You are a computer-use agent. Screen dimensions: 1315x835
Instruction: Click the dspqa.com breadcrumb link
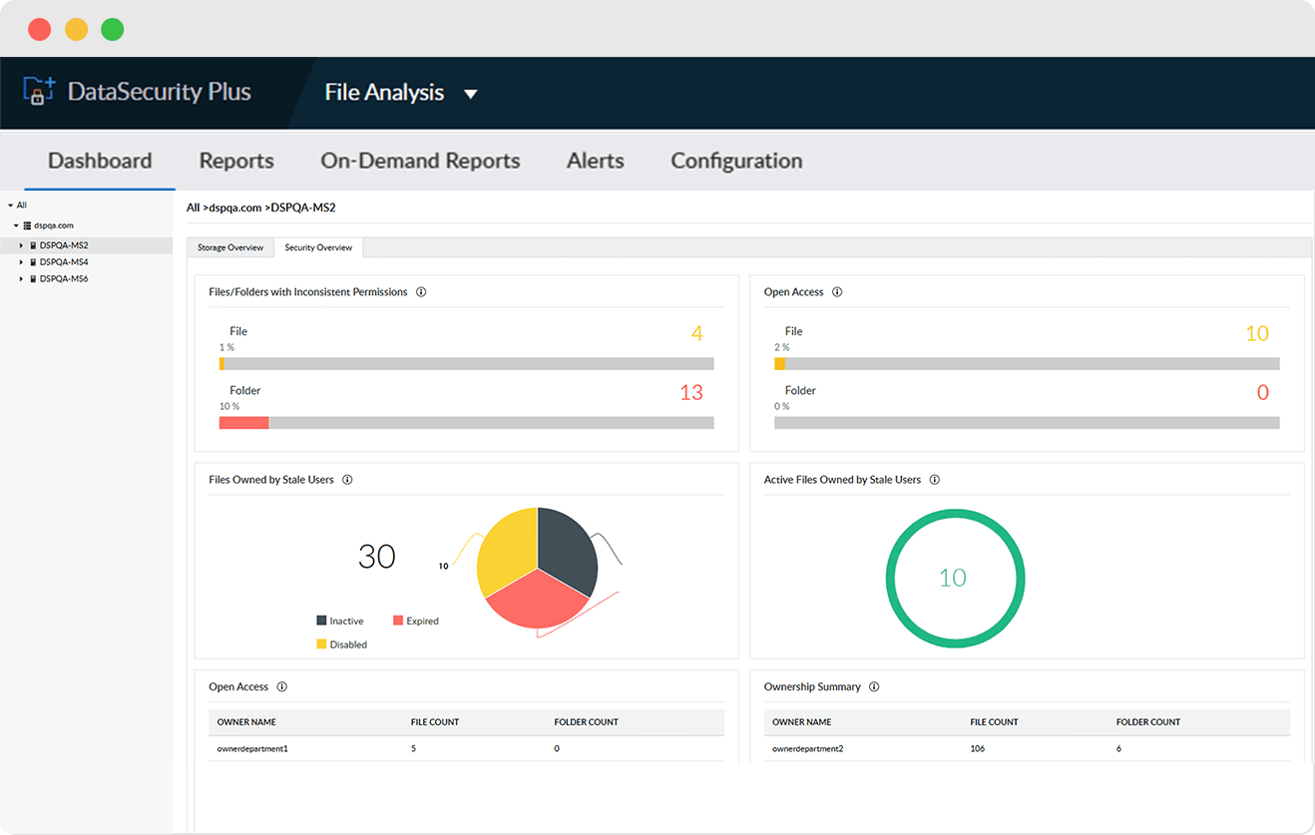pos(235,208)
